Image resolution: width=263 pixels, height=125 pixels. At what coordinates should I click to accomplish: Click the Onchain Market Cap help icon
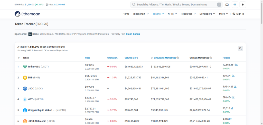click(x=211, y=58)
